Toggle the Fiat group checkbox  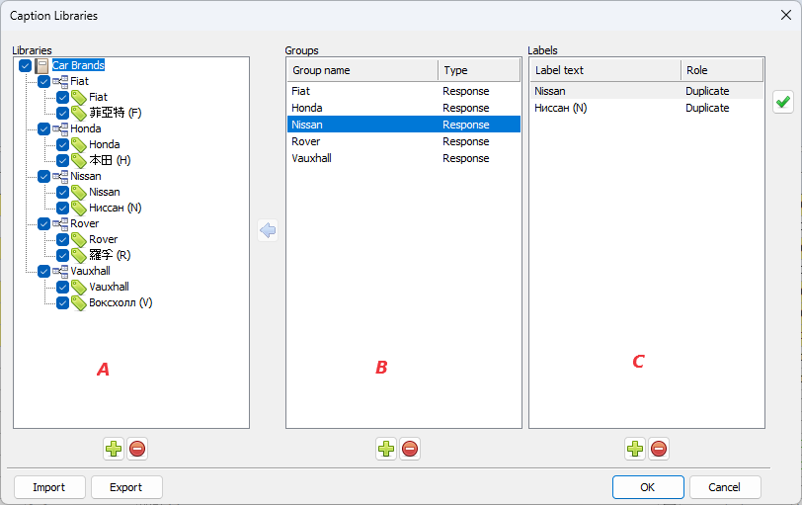44,81
